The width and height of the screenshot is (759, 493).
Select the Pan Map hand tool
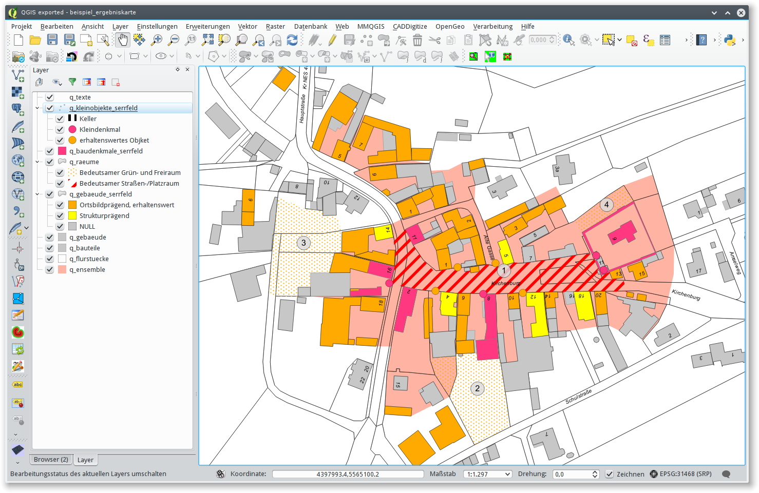click(122, 40)
